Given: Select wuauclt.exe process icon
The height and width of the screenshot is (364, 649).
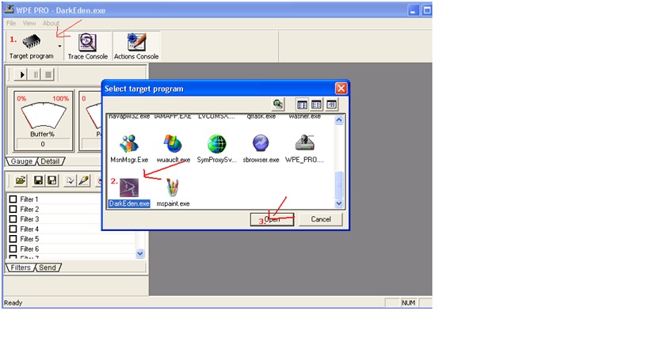Looking at the screenshot, I should [x=173, y=143].
